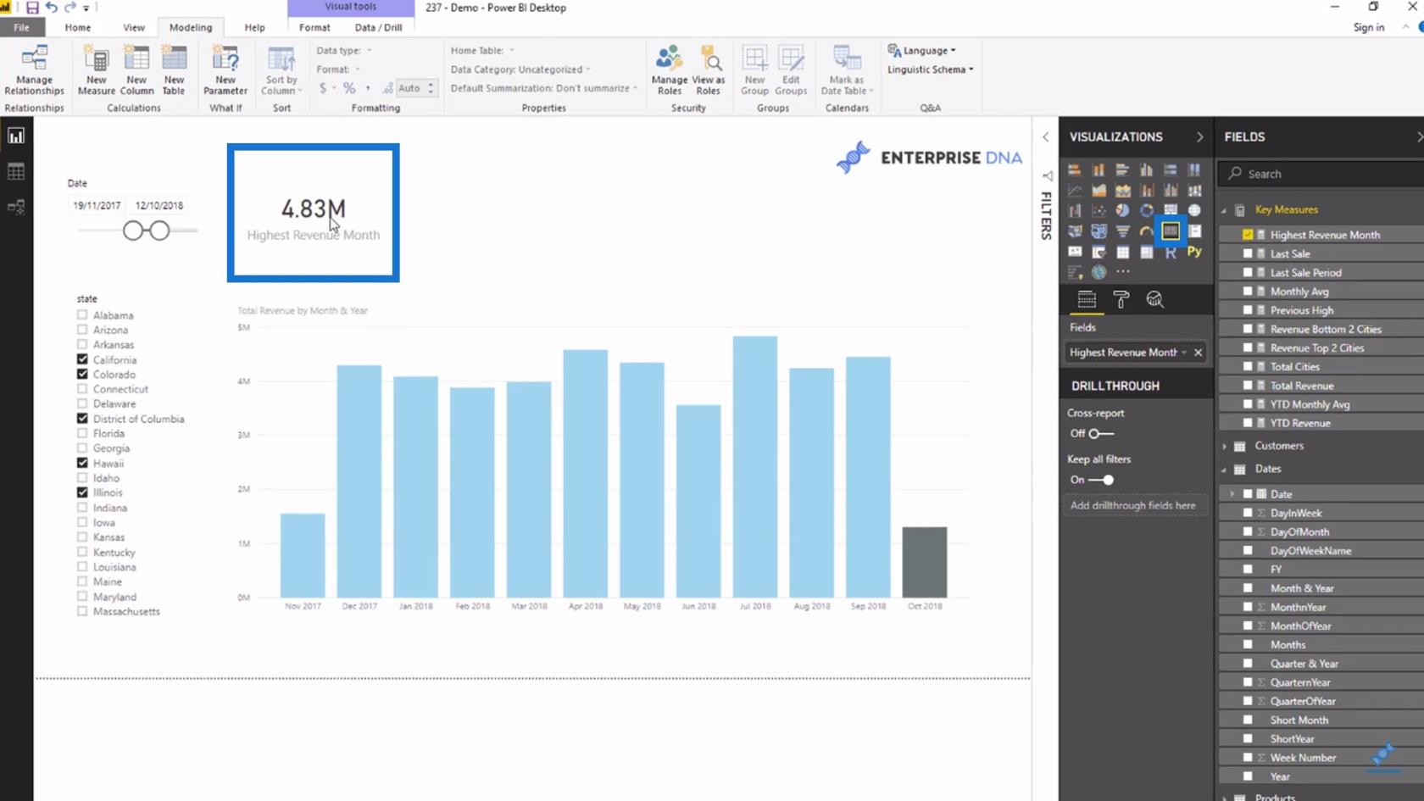Click the left handle of the Date slider

tap(133, 231)
